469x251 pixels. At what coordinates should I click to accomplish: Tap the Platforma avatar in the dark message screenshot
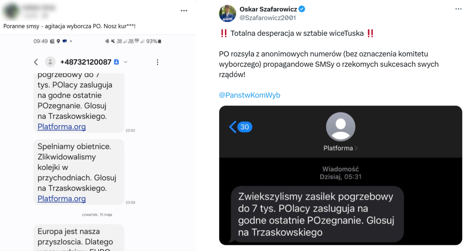pyautogui.click(x=340, y=127)
